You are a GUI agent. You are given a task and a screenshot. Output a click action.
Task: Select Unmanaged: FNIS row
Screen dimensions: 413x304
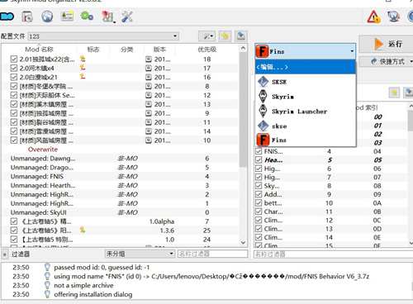tap(120, 176)
